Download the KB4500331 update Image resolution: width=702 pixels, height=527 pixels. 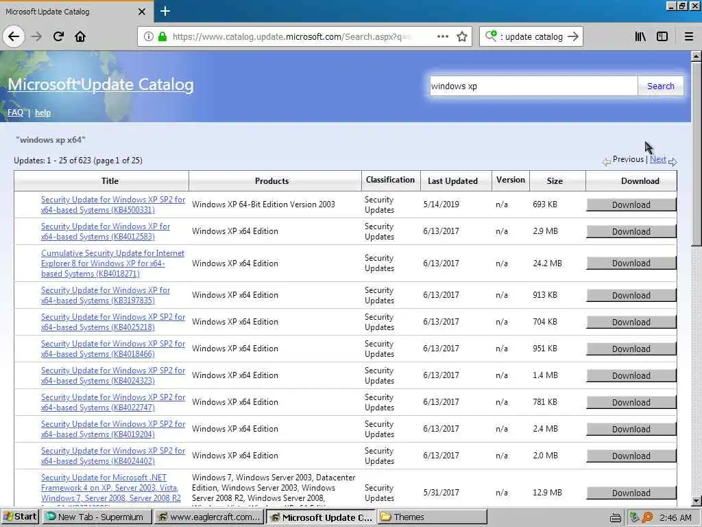click(x=631, y=204)
